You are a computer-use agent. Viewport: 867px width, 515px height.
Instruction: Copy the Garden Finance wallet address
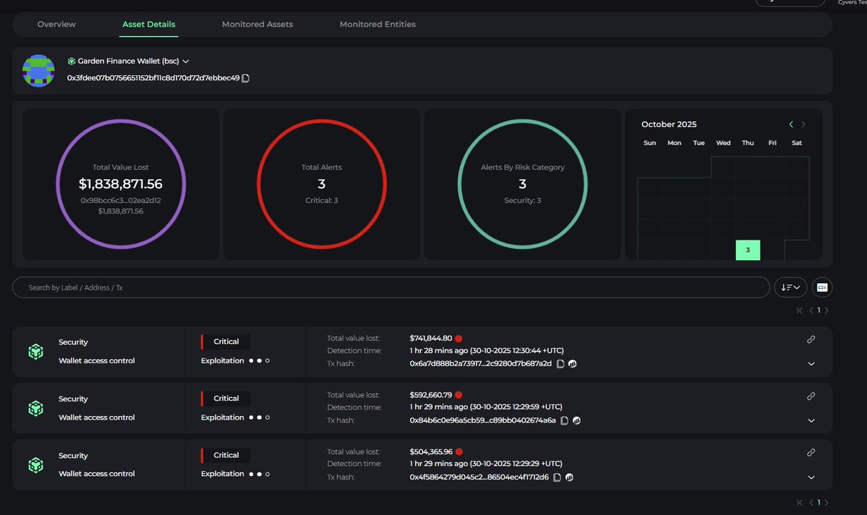click(246, 78)
